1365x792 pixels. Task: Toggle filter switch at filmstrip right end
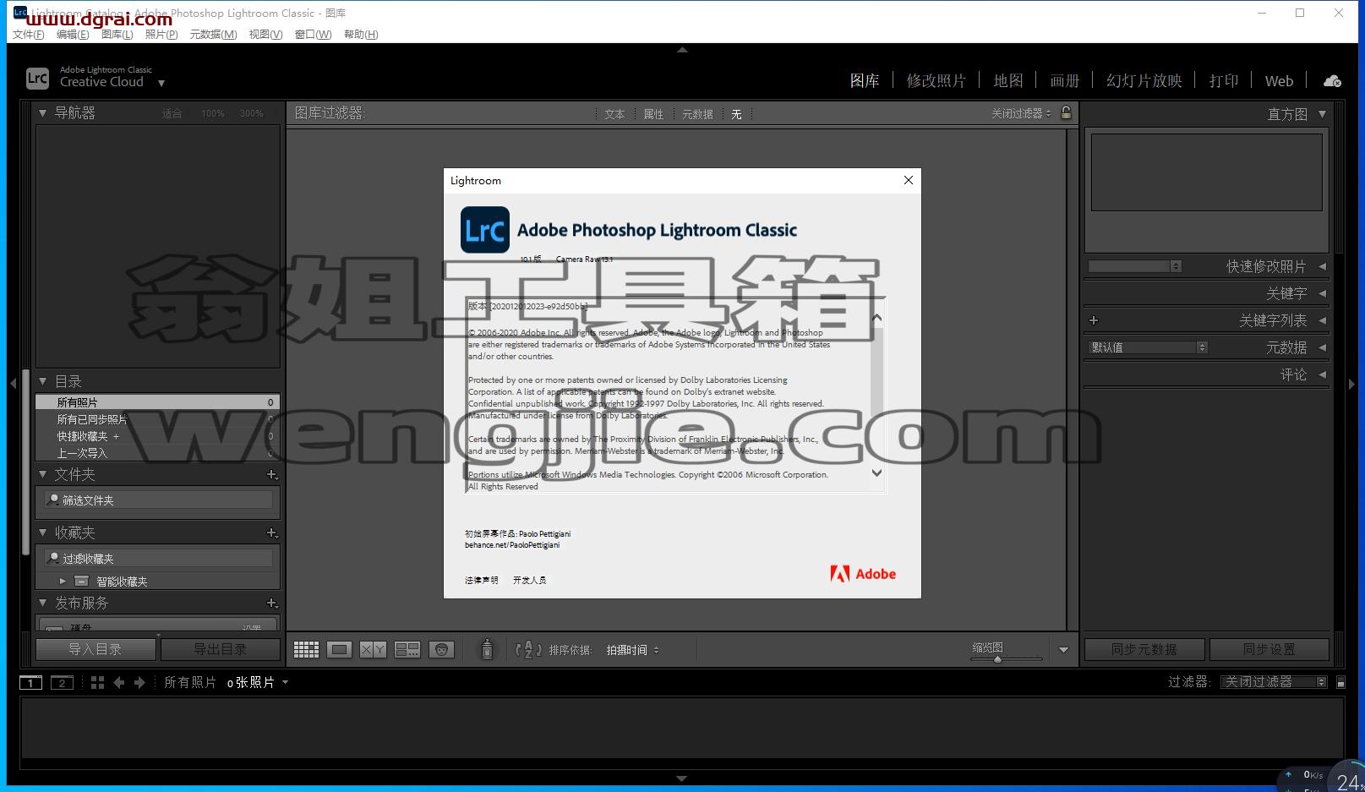coord(1340,682)
